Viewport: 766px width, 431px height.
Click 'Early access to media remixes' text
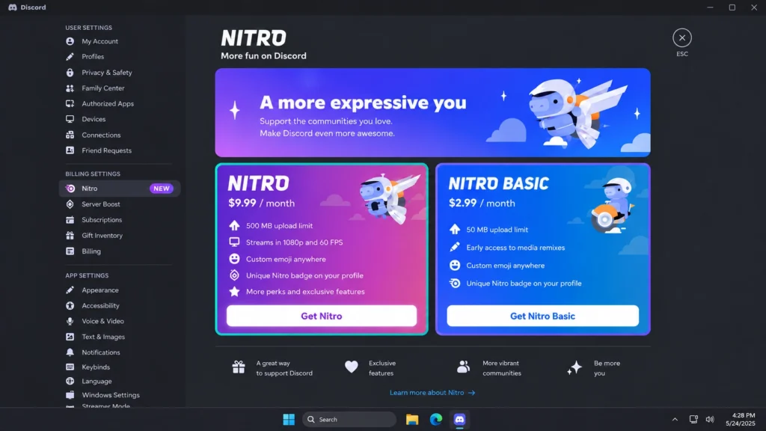(x=515, y=248)
